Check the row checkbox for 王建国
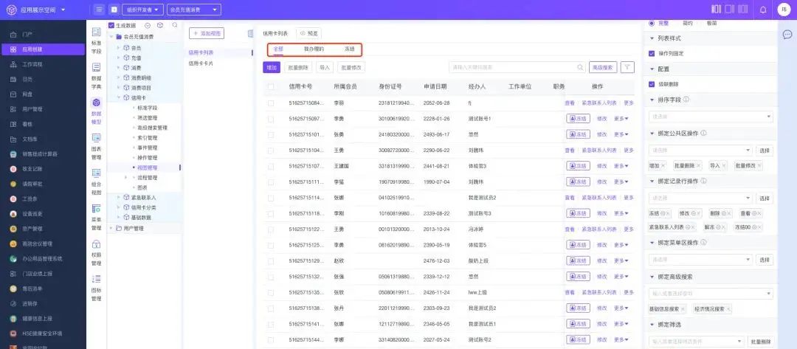 [x=270, y=166]
